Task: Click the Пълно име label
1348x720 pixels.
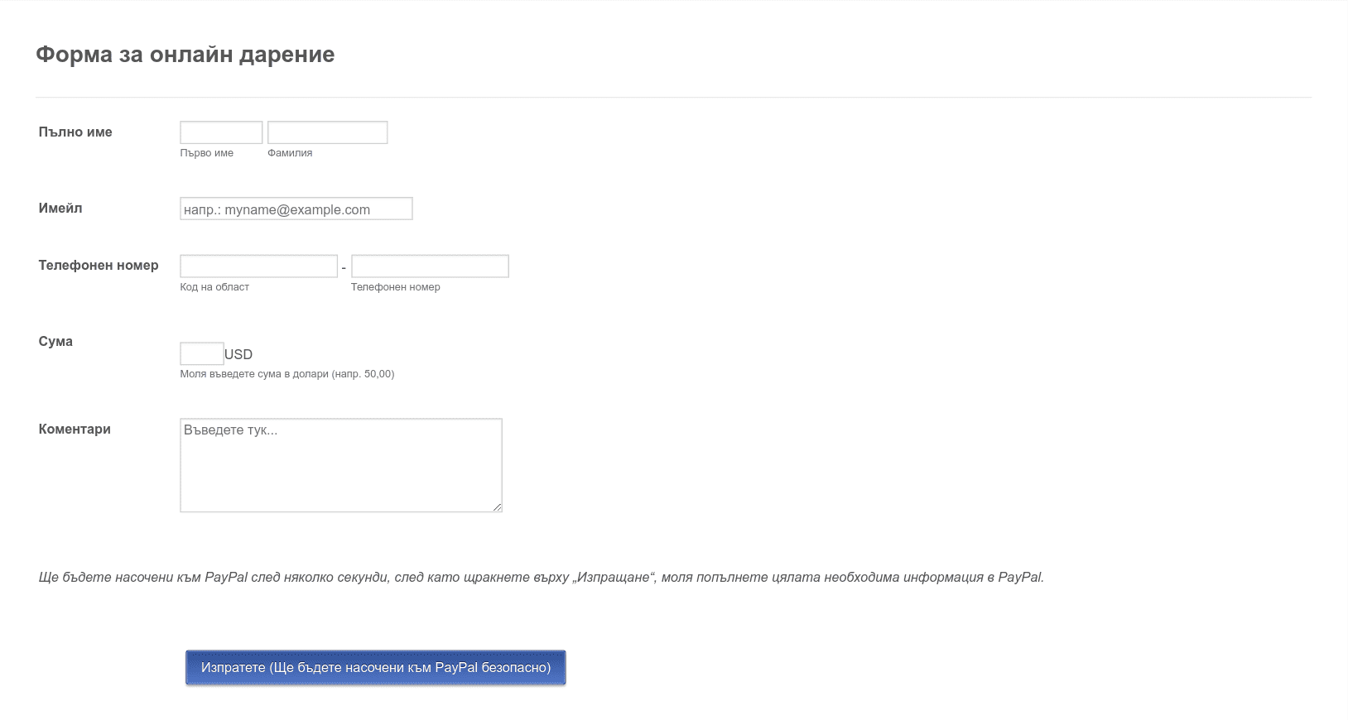Action: [75, 132]
